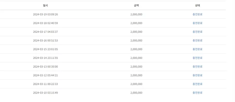Open 충전완료 status for 2024-03-15
The width and height of the screenshot is (235, 102).
197,49
